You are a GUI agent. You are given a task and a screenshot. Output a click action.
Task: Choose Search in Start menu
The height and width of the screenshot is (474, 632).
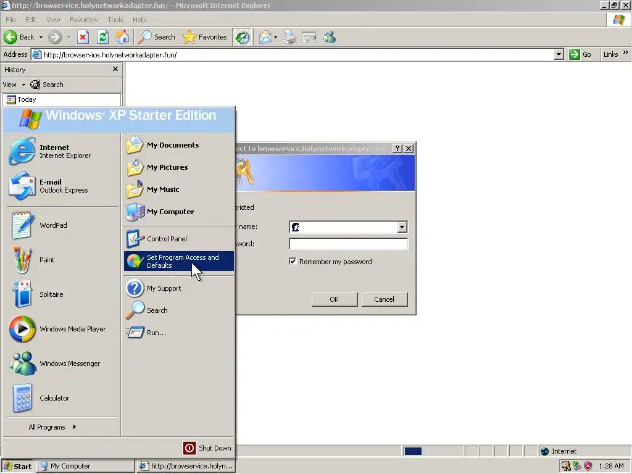pos(178,311)
